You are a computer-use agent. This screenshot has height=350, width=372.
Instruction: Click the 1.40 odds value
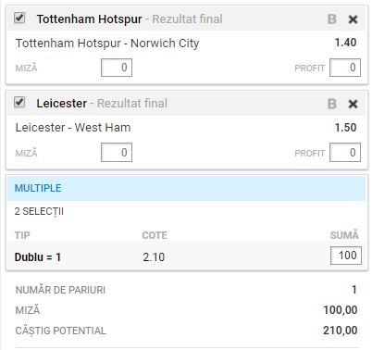346,43
